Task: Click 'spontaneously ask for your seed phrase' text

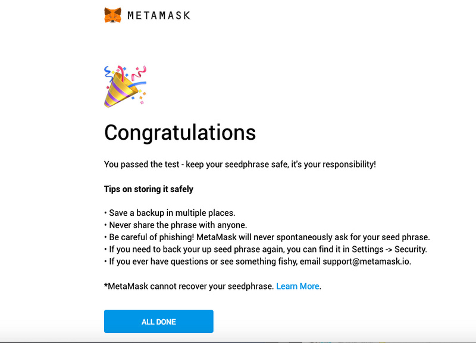Action: [x=357, y=237]
